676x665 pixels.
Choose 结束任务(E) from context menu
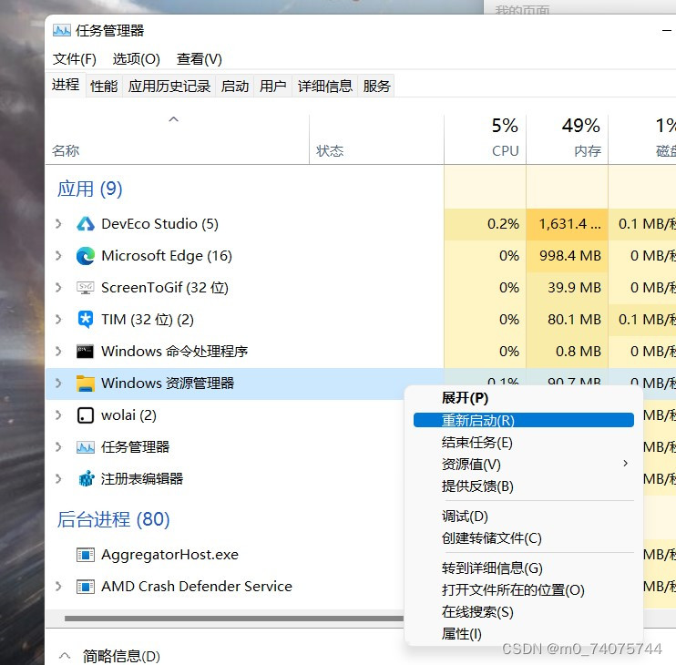(x=523, y=443)
